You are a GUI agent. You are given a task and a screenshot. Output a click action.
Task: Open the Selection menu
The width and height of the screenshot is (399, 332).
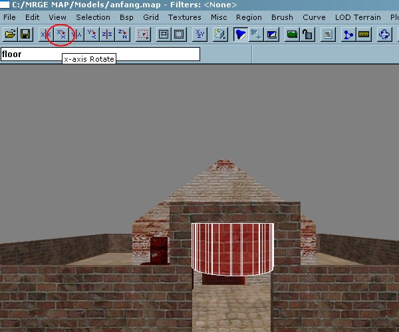tap(93, 17)
